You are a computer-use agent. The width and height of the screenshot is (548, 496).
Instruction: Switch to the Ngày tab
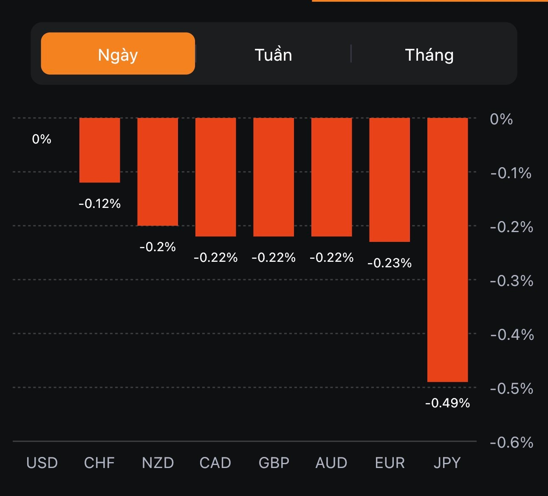(118, 54)
